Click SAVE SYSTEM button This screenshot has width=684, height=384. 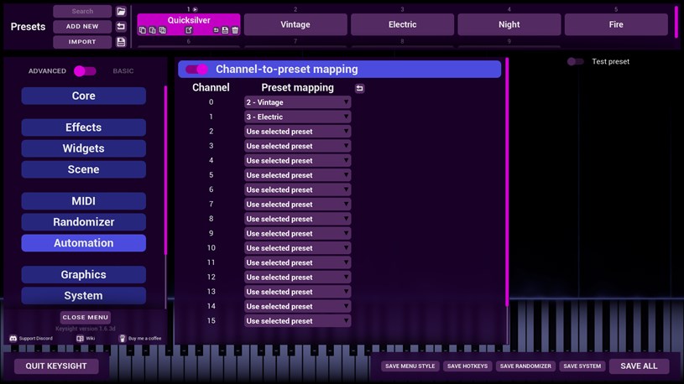coord(582,366)
